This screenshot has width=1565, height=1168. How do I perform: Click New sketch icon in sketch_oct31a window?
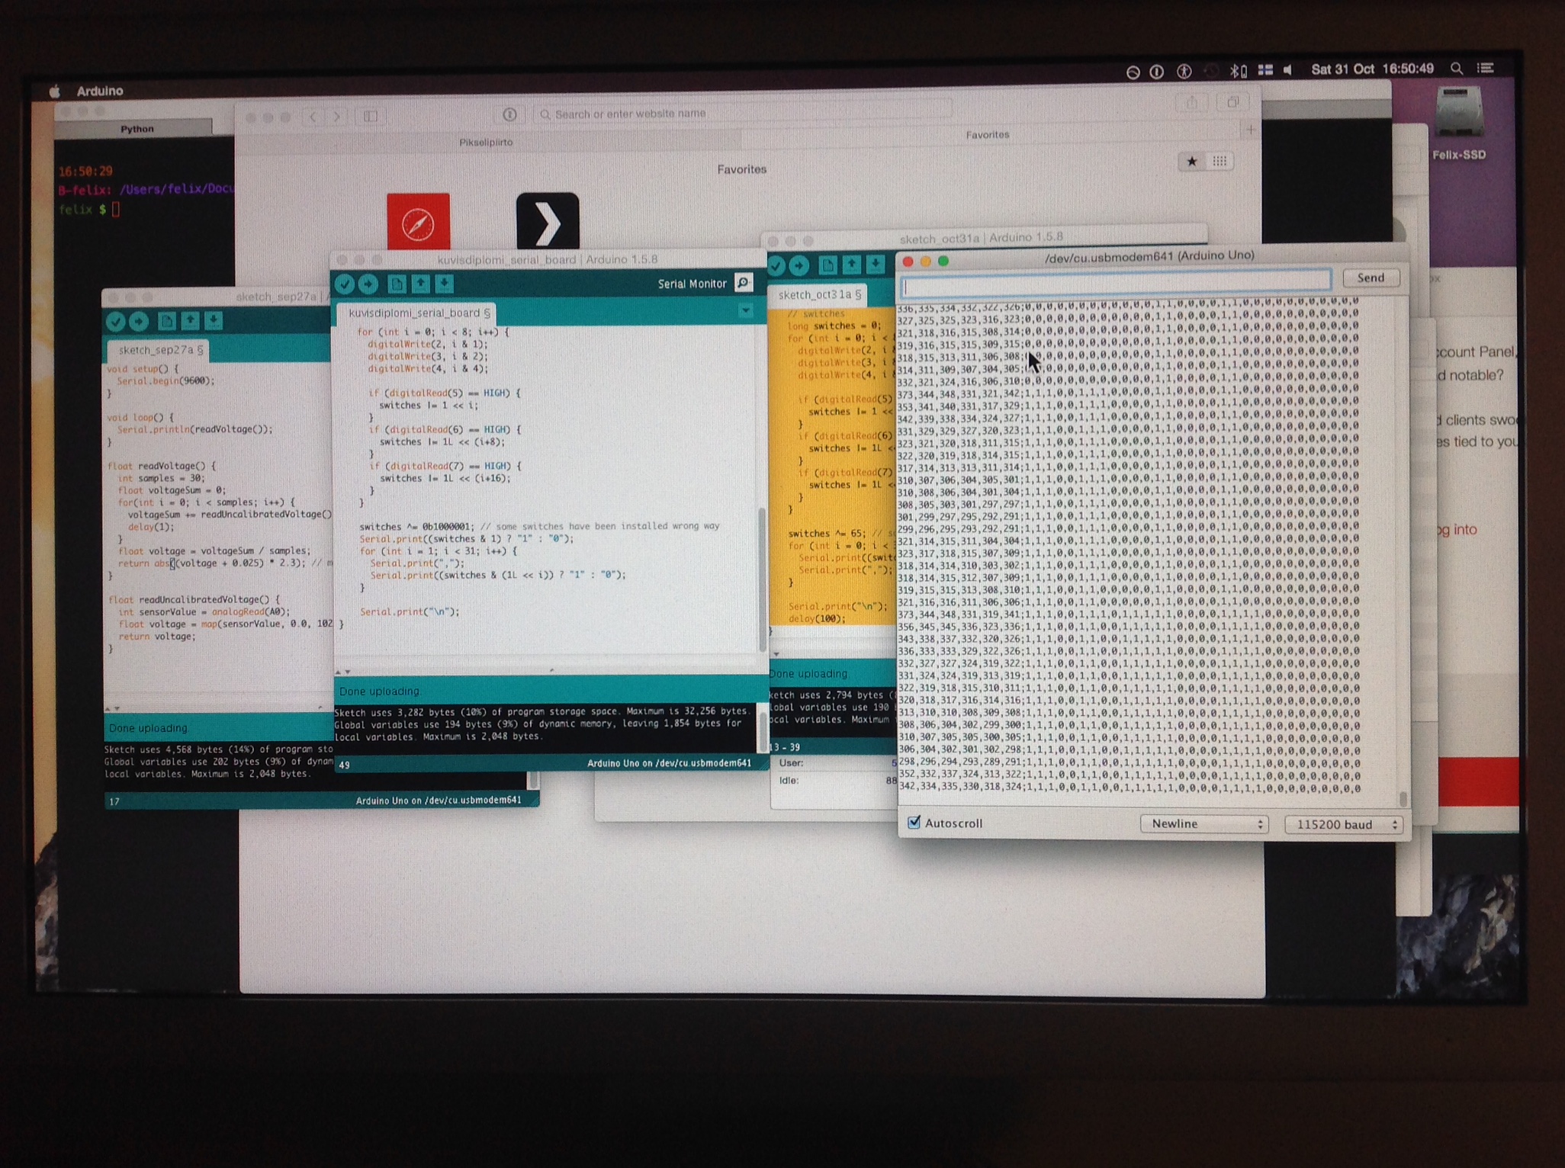[827, 265]
